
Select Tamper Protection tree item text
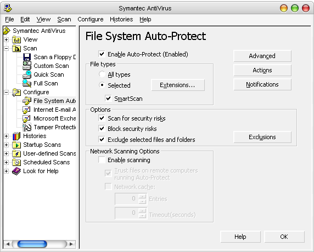tap(55, 127)
